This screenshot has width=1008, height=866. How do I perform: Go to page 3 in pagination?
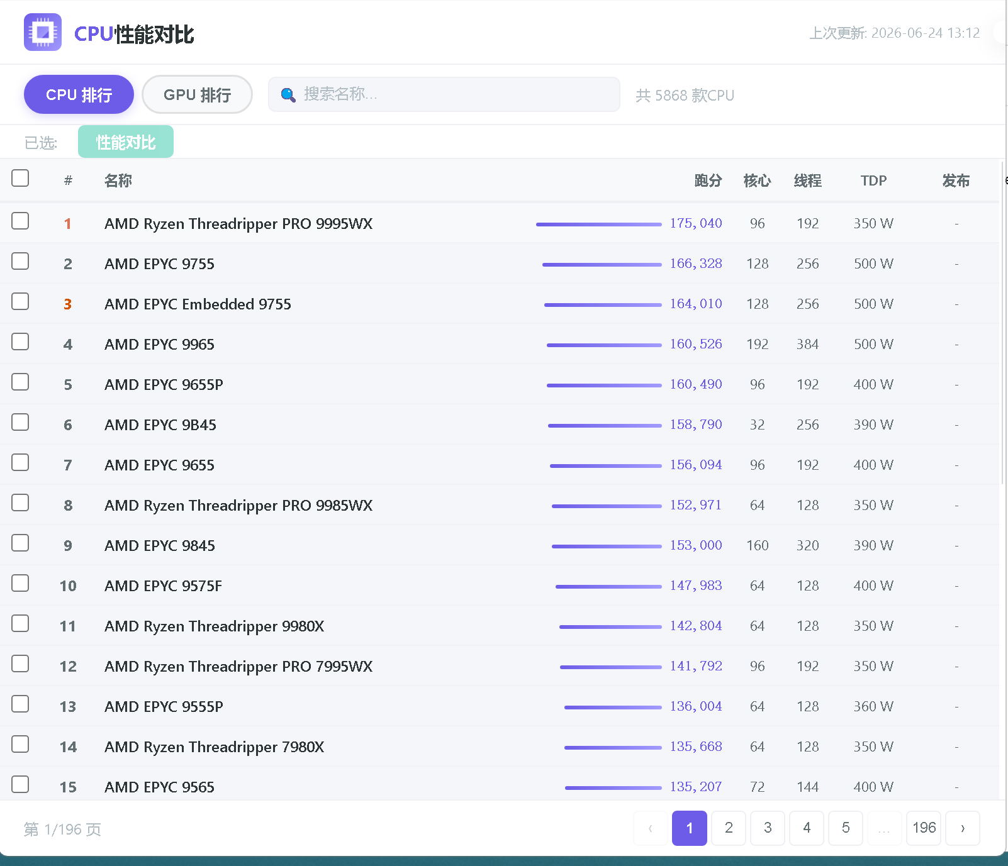[768, 828]
